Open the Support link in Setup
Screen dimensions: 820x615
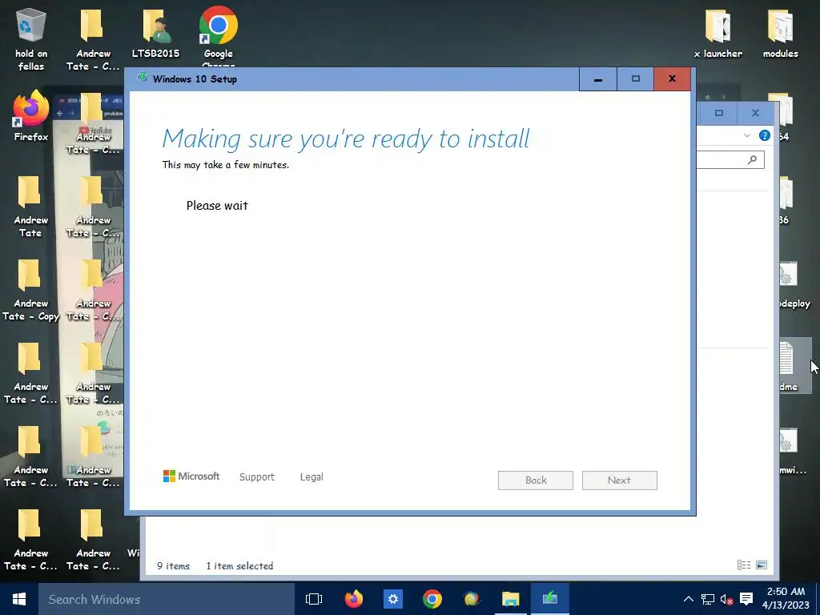point(257,477)
